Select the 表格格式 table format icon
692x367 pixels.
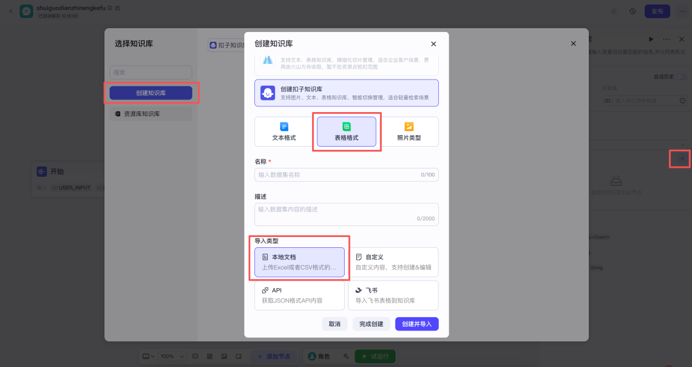(347, 127)
